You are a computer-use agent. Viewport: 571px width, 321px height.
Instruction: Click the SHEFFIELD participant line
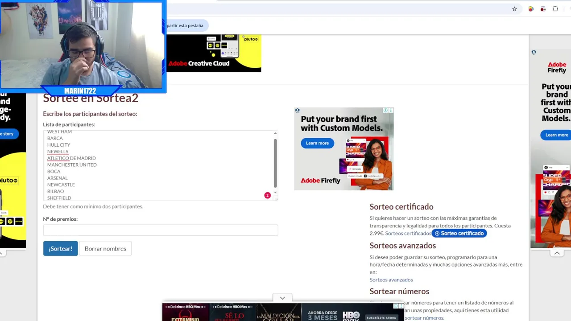(x=59, y=198)
